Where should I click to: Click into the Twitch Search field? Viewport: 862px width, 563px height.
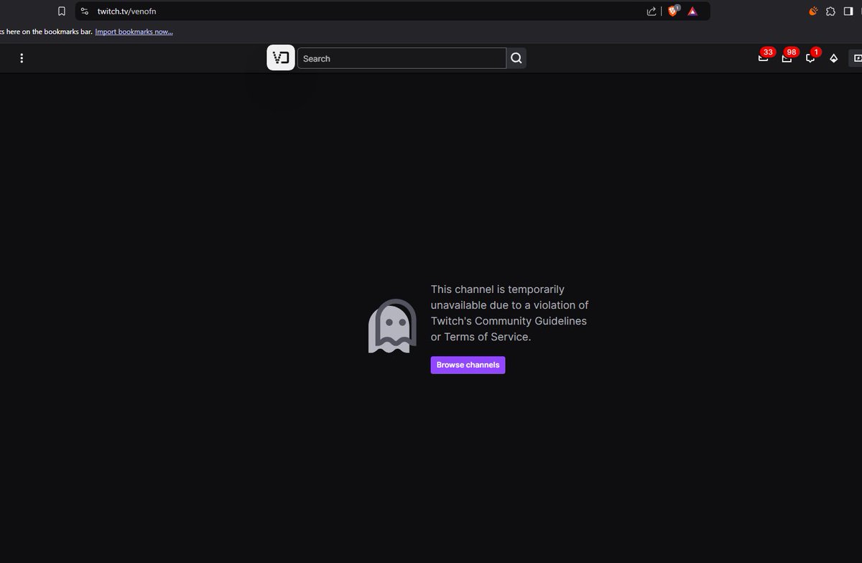point(402,58)
